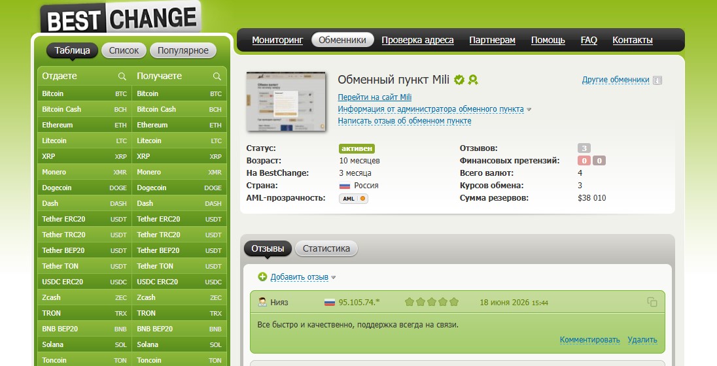Switch to the Список tab
Image resolution: width=717 pixels, height=366 pixels.
coord(124,50)
